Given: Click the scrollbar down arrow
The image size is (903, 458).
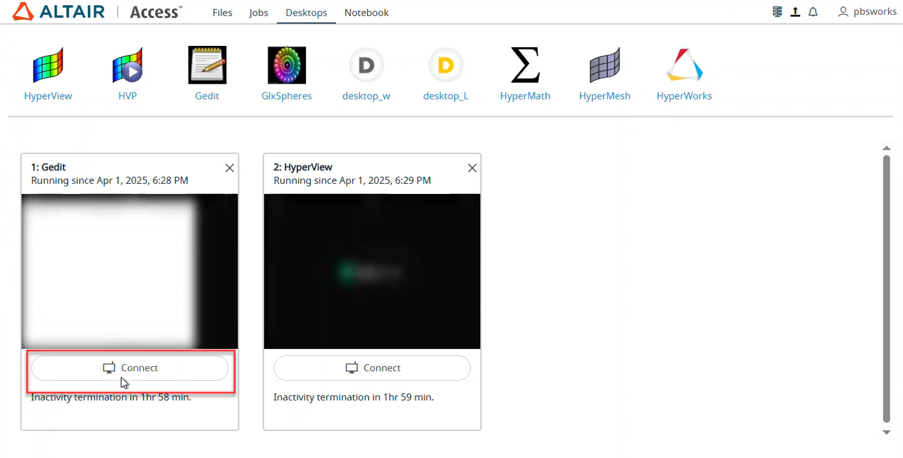Looking at the screenshot, I should 886,432.
